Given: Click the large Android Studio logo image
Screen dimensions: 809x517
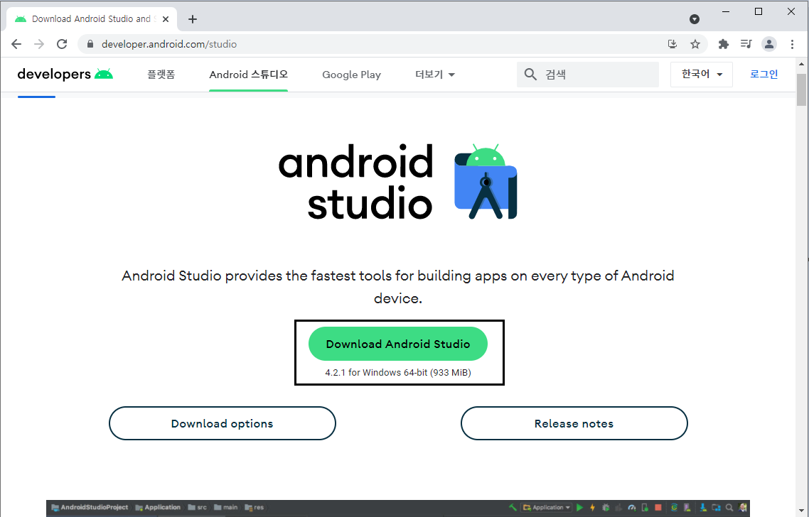Looking at the screenshot, I should (398, 181).
